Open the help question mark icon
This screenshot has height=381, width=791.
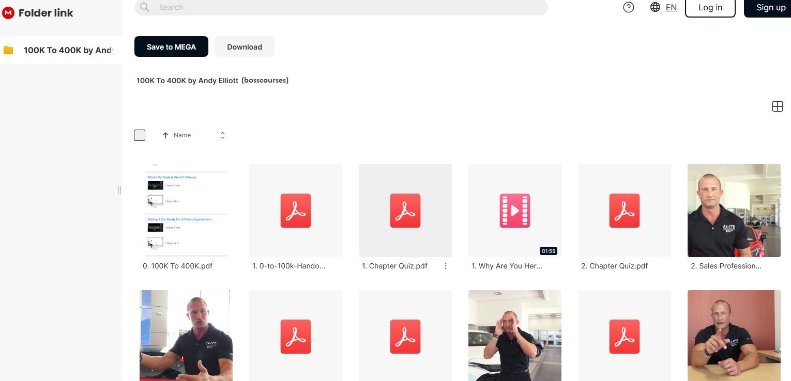pyautogui.click(x=628, y=7)
